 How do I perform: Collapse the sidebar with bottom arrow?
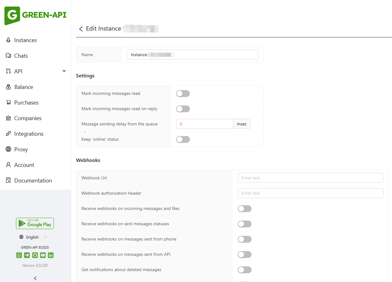[x=35, y=278]
